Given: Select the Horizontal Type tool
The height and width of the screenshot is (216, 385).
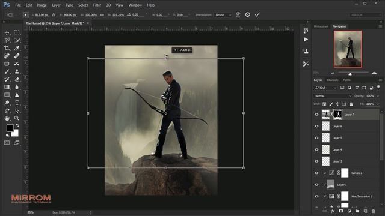Looking at the screenshot, I should [x=17, y=103].
